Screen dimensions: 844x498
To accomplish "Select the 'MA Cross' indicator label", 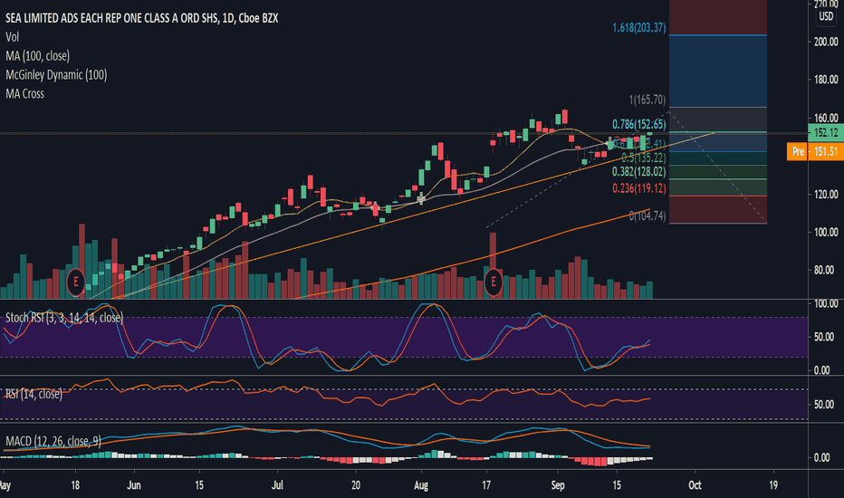I will 24,93.
